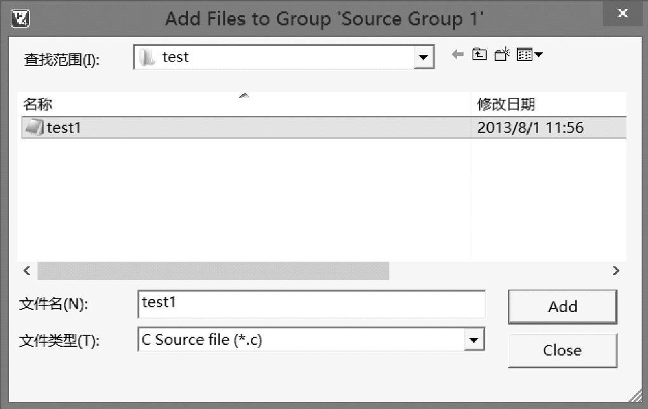Click the horizontal scrollbar thumb
The height and width of the screenshot is (409, 648).
coord(213,271)
